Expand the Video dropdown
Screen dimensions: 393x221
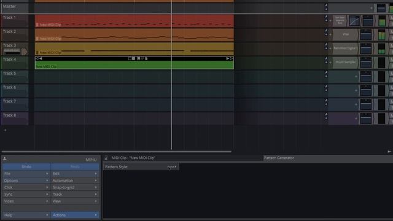[x=26, y=201]
